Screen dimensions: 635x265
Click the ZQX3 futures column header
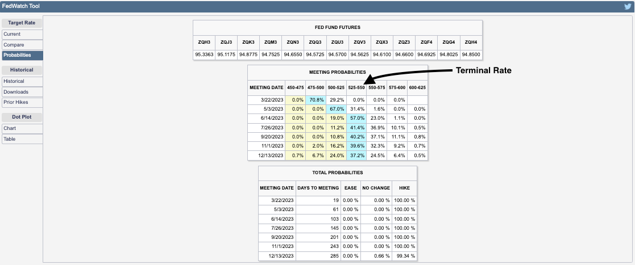(x=382, y=42)
